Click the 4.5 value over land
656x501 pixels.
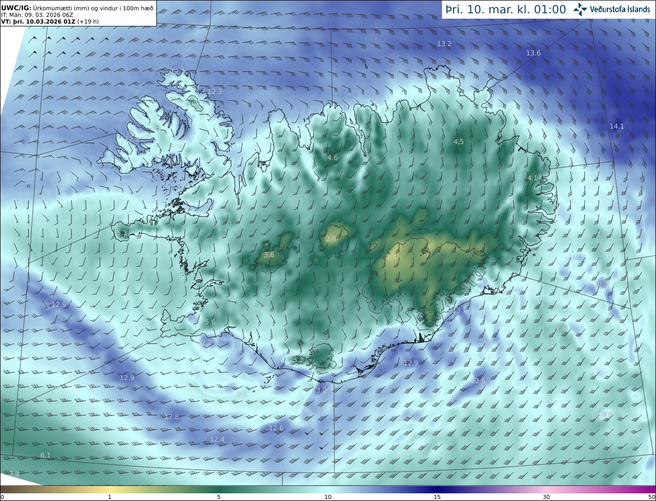click(x=459, y=141)
